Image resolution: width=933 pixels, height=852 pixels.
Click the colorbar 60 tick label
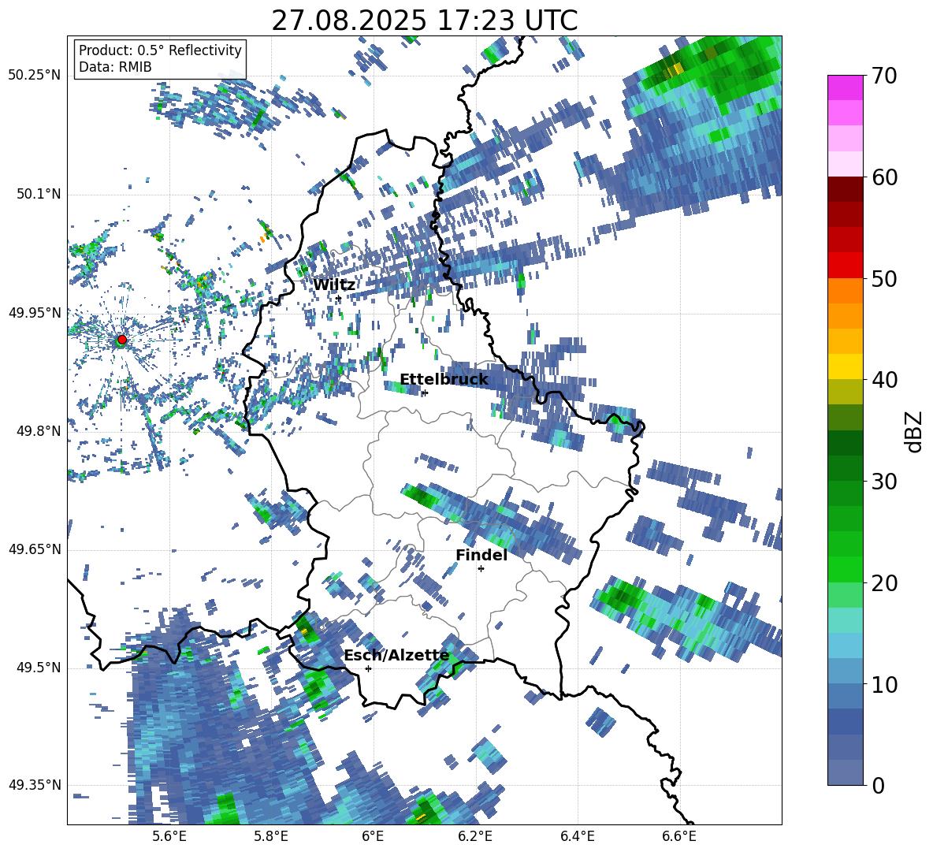(883, 177)
